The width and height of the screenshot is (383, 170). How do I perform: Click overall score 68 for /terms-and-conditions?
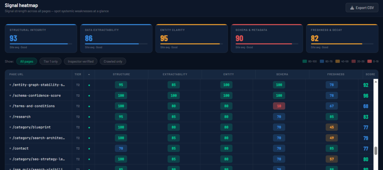click(x=366, y=106)
